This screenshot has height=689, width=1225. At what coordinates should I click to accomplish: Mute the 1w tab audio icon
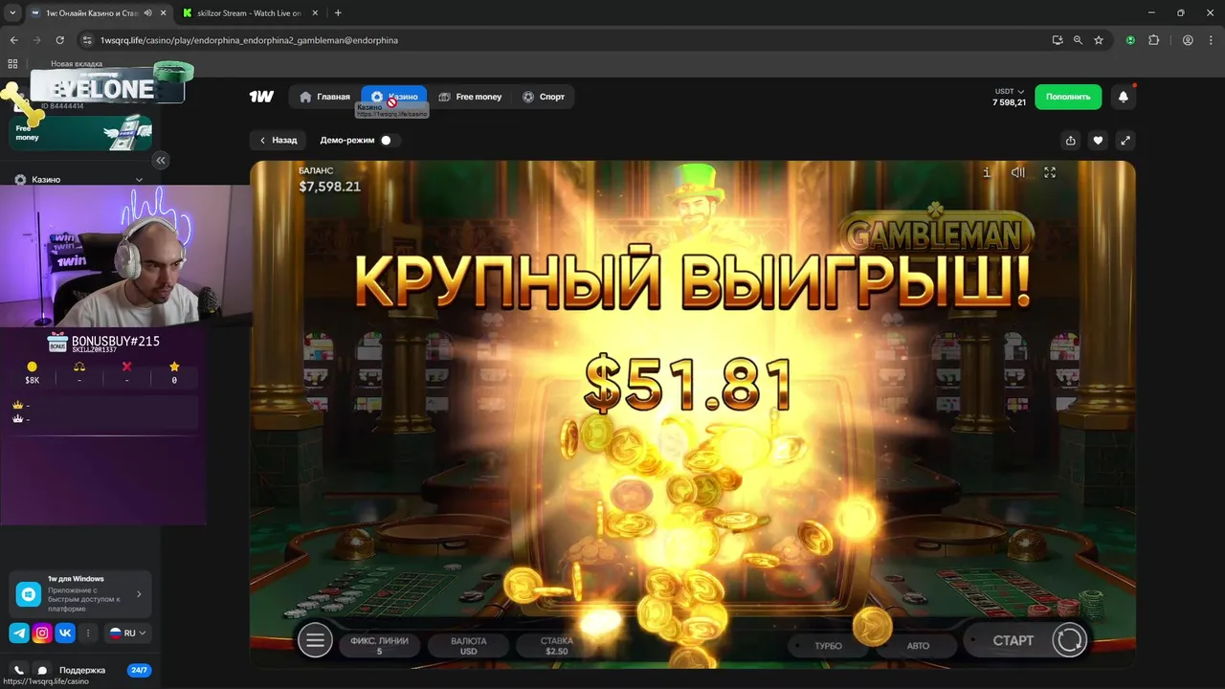[147, 12]
